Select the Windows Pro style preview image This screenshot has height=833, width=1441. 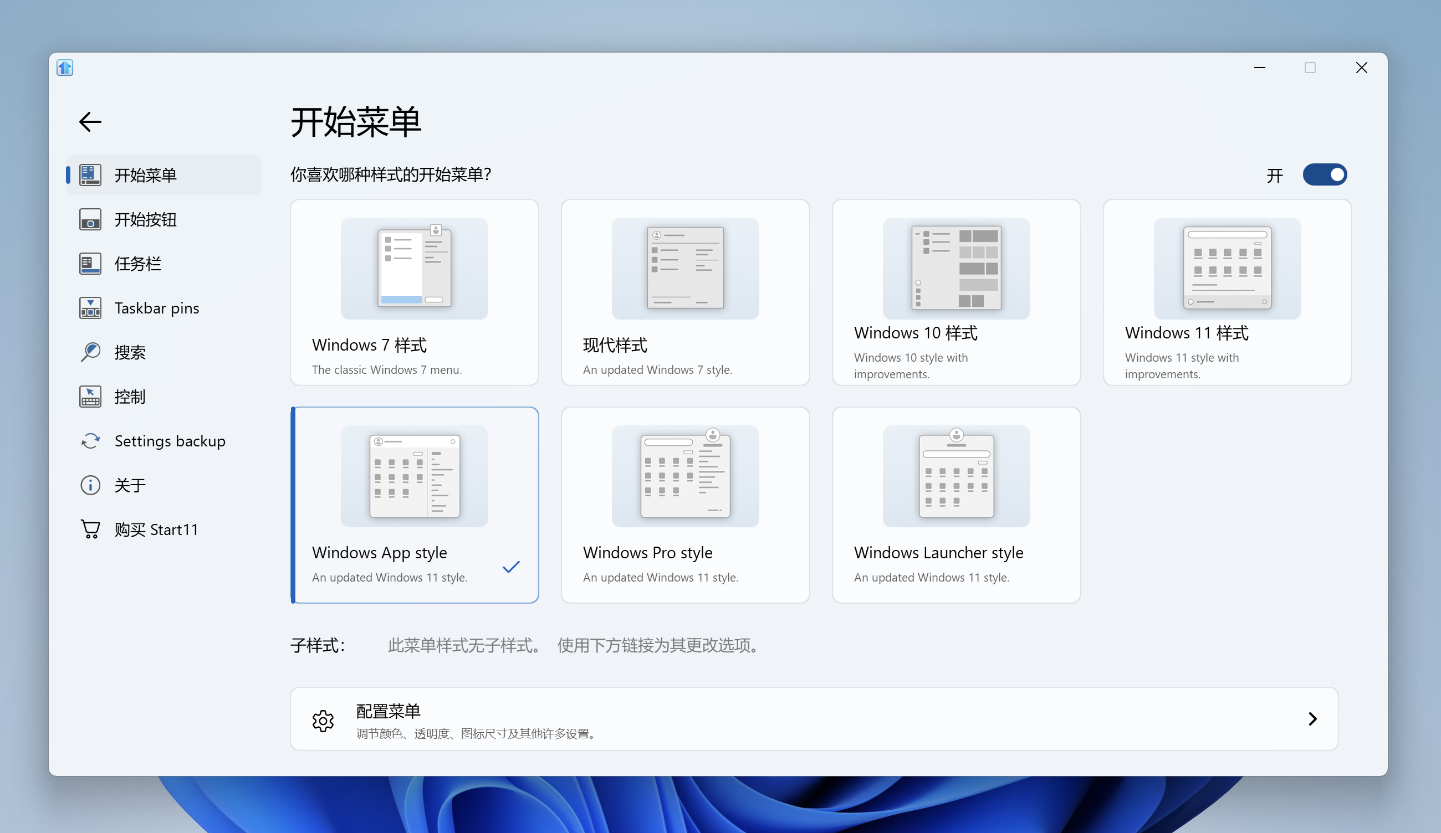pyautogui.click(x=684, y=476)
